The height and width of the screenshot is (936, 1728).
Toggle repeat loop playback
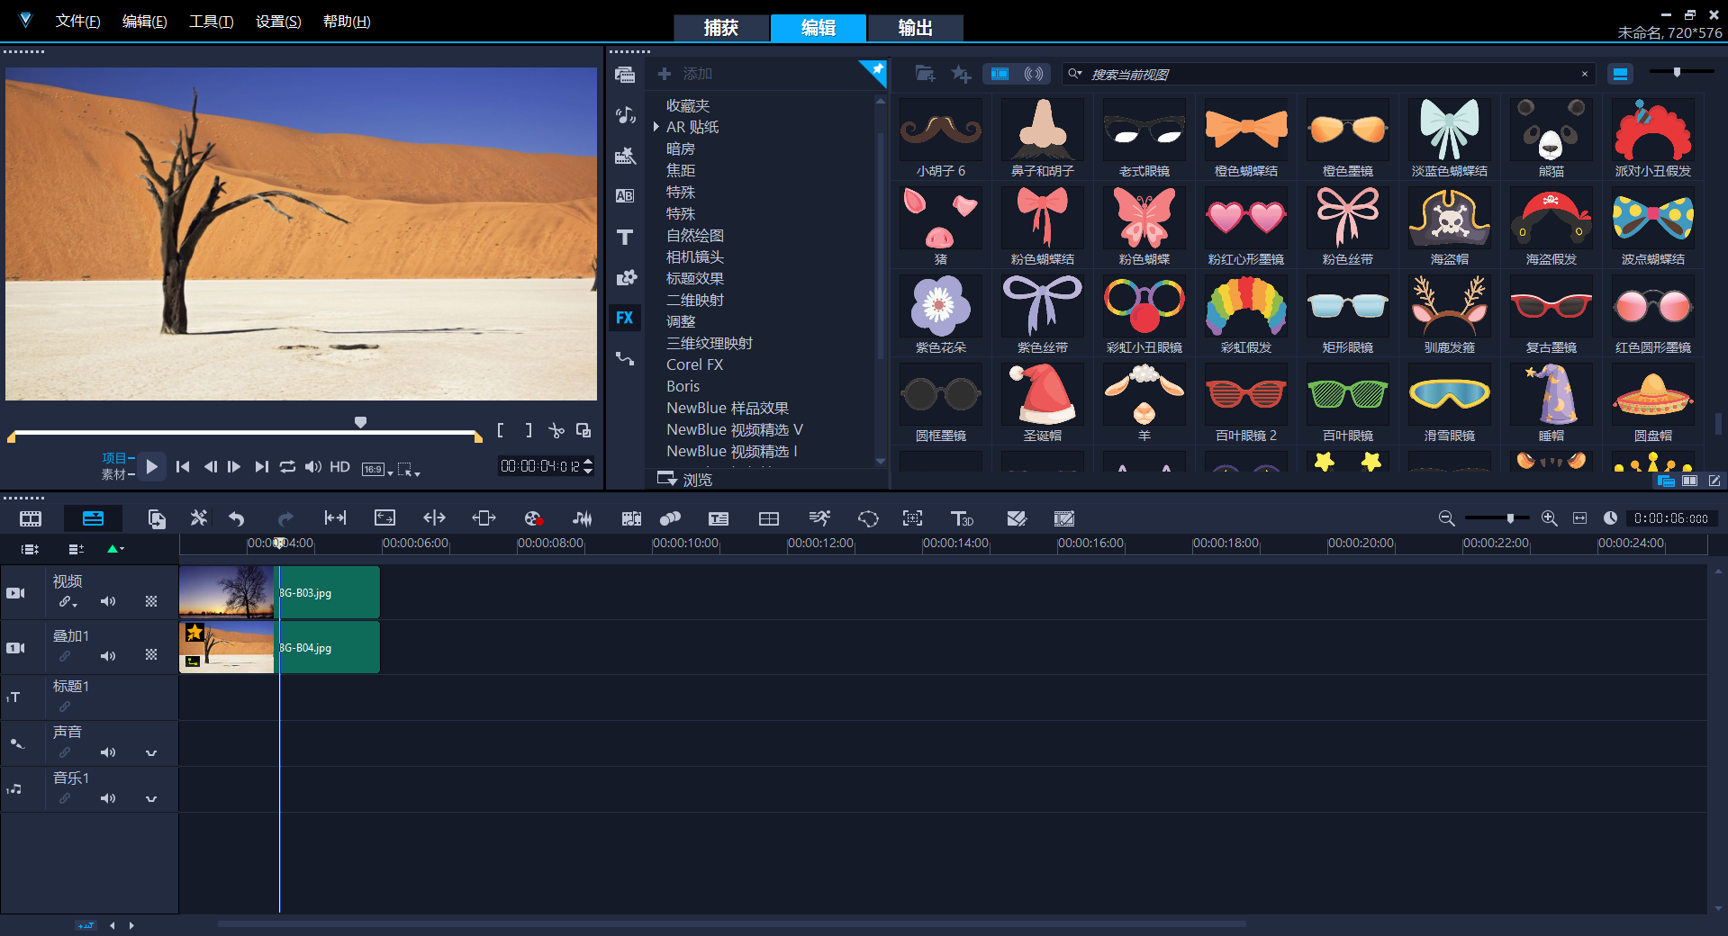(x=287, y=466)
